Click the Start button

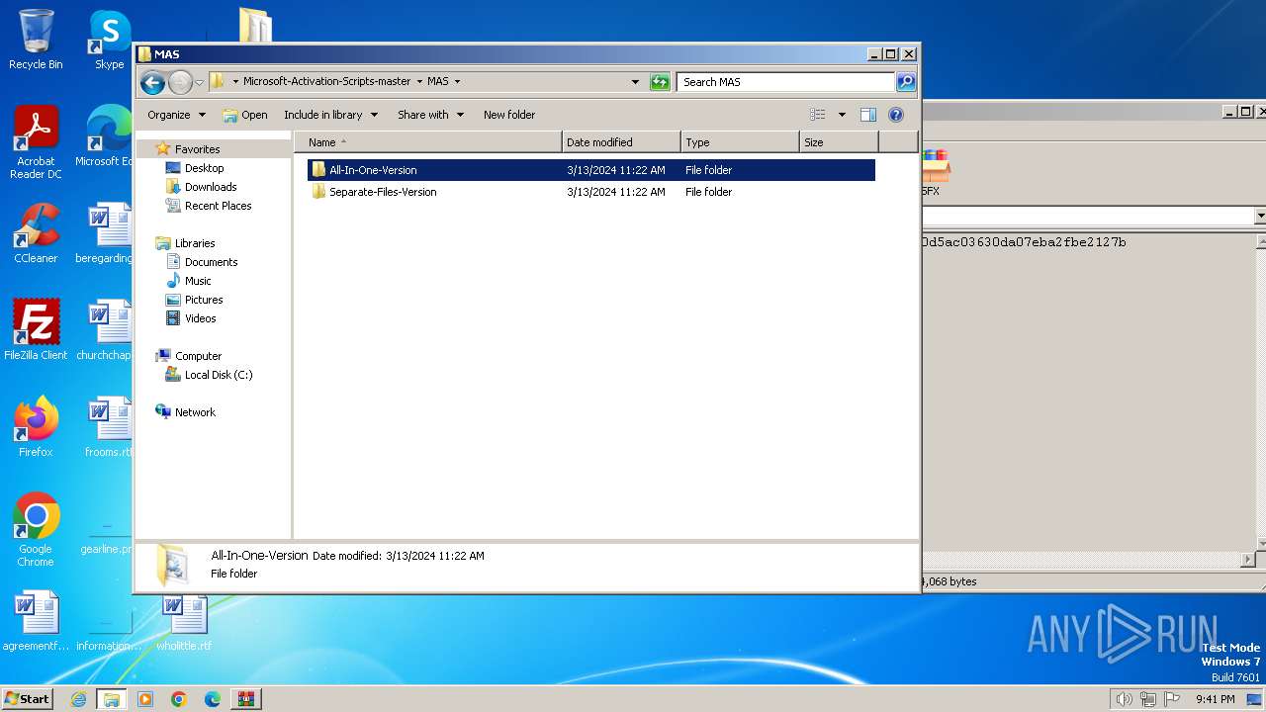point(28,698)
